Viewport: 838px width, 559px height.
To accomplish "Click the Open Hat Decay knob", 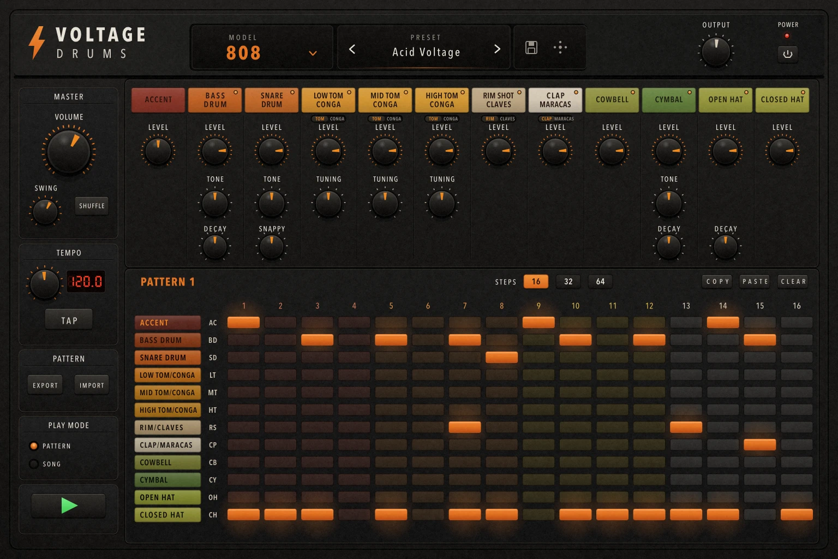I will coord(726,247).
